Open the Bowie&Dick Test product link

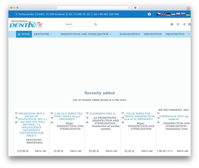(174, 118)
